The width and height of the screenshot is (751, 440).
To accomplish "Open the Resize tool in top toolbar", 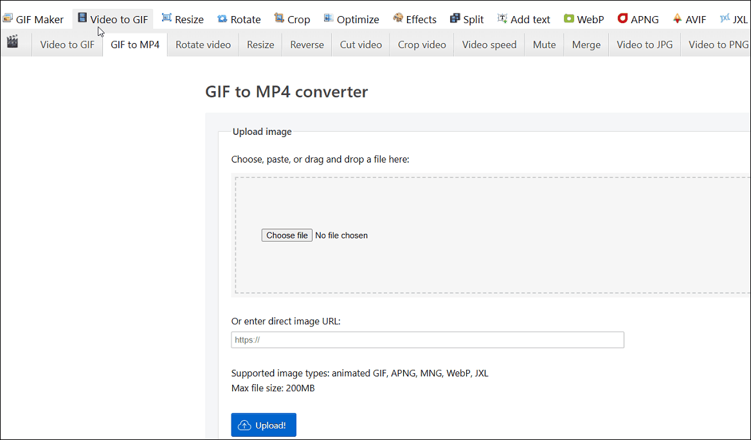I will click(x=183, y=19).
